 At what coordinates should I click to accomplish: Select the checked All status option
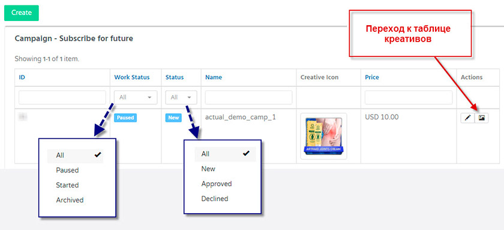[226, 154]
